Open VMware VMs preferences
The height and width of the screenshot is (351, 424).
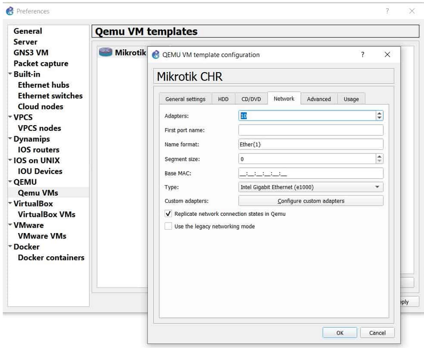(42, 236)
